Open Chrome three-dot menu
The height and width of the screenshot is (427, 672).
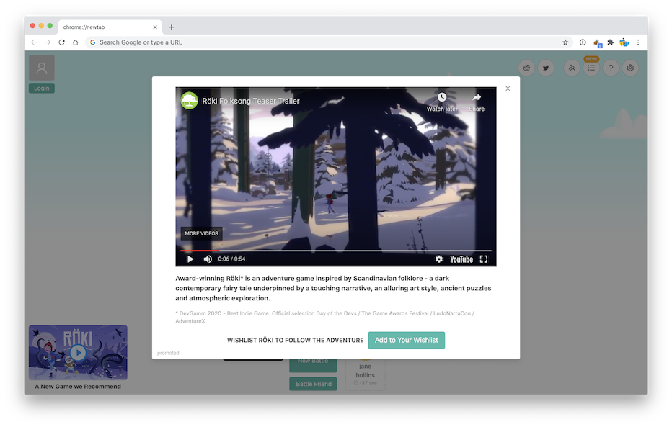pos(638,42)
